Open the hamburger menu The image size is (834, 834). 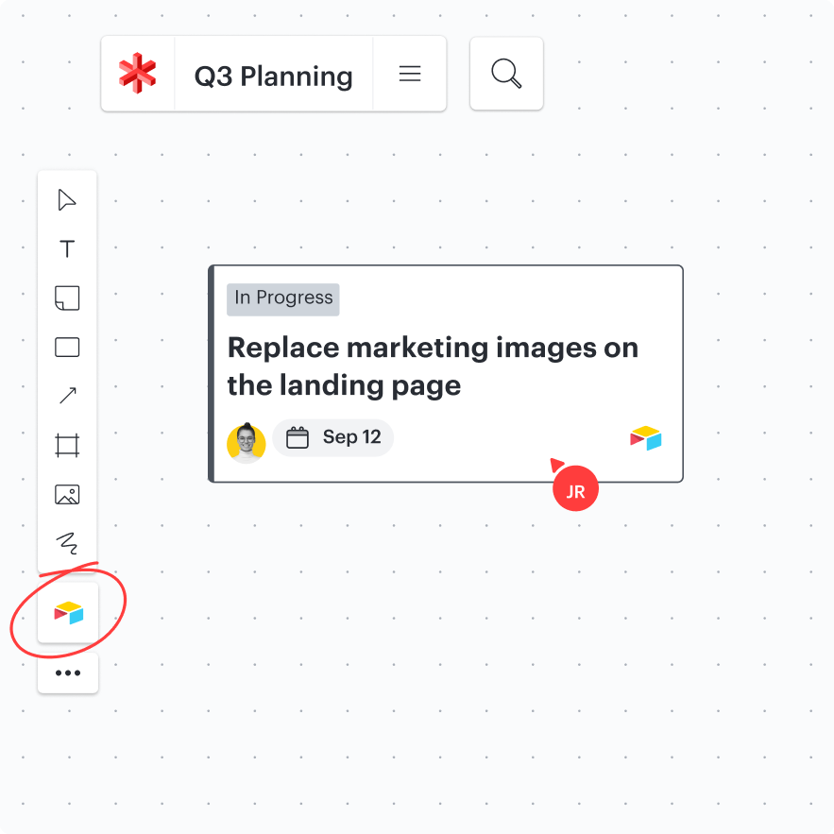[410, 74]
